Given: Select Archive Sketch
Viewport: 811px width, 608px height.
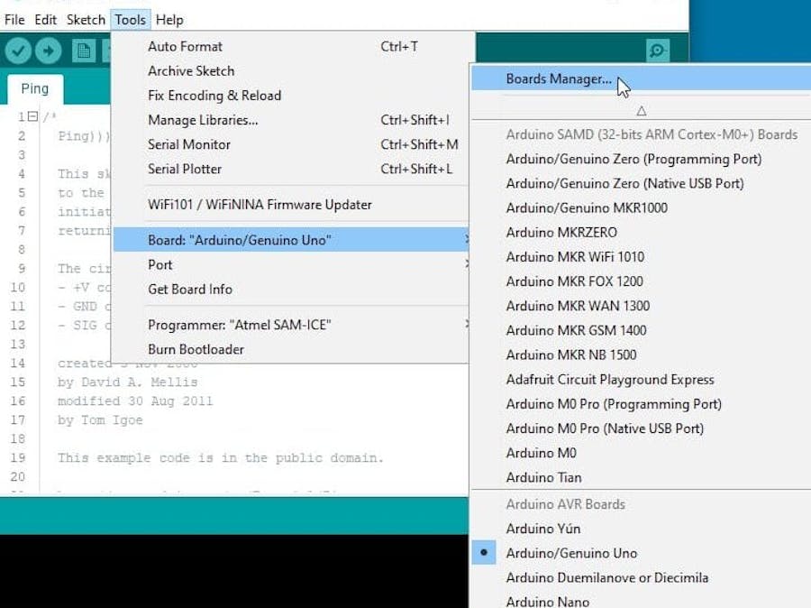Looking at the screenshot, I should click(290, 71).
